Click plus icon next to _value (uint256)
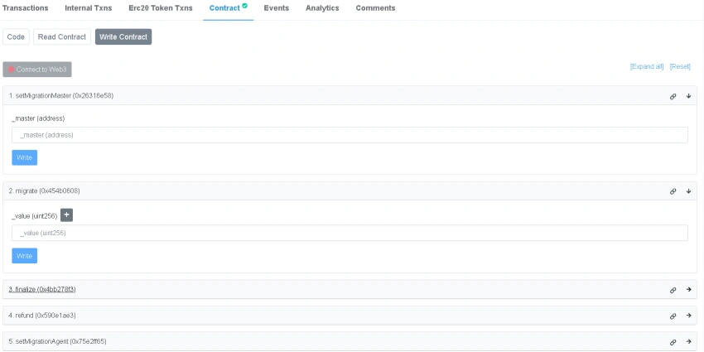The image size is (704, 352). tap(66, 215)
